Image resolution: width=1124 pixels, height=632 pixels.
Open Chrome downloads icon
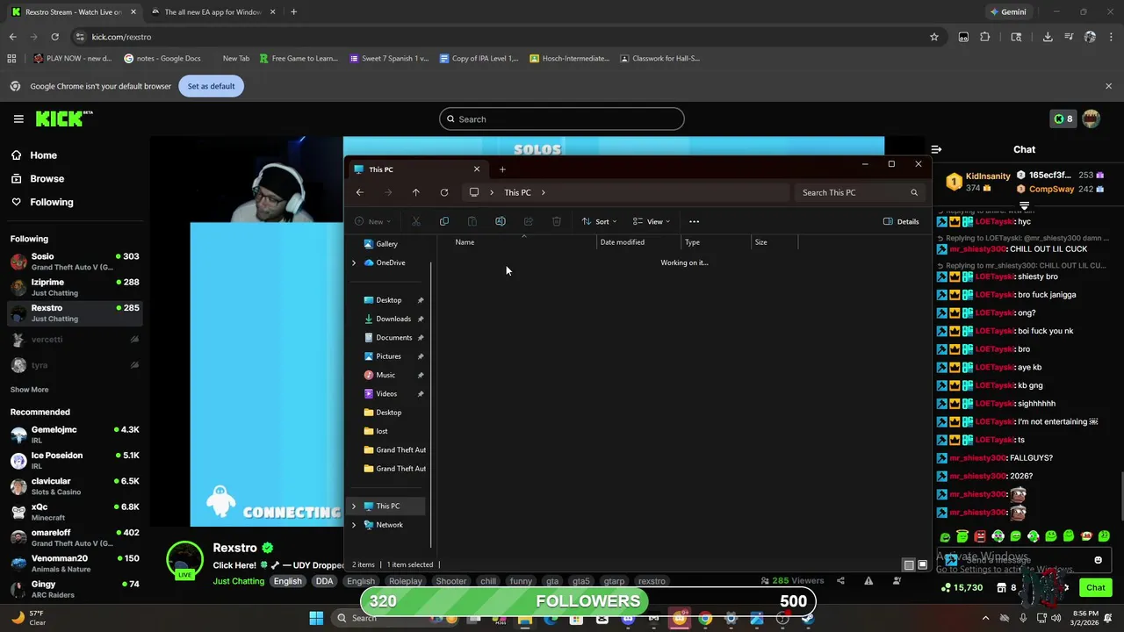1048,37
